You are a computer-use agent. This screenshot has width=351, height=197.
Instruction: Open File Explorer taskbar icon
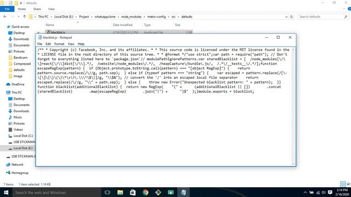[120, 192]
